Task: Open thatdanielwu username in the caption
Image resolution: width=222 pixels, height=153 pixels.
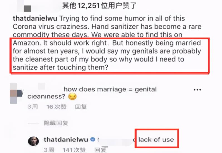Action: click(35, 18)
